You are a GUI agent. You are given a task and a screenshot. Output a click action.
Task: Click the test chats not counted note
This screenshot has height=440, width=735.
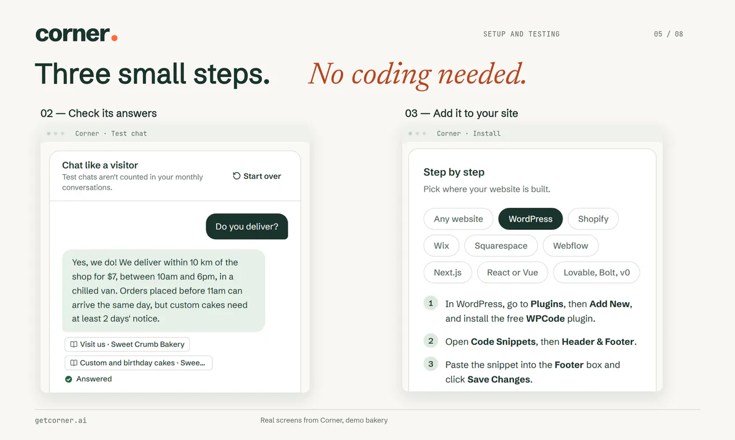pos(133,182)
